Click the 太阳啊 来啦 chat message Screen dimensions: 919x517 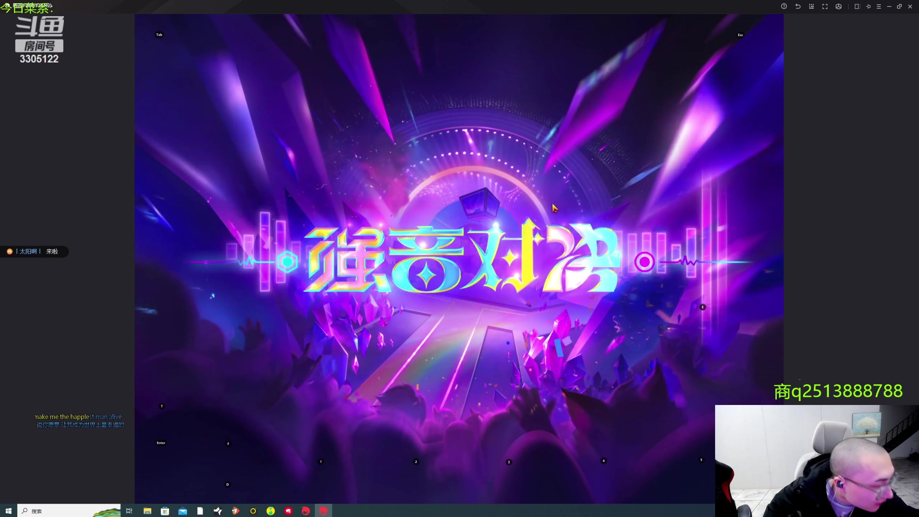pos(34,251)
